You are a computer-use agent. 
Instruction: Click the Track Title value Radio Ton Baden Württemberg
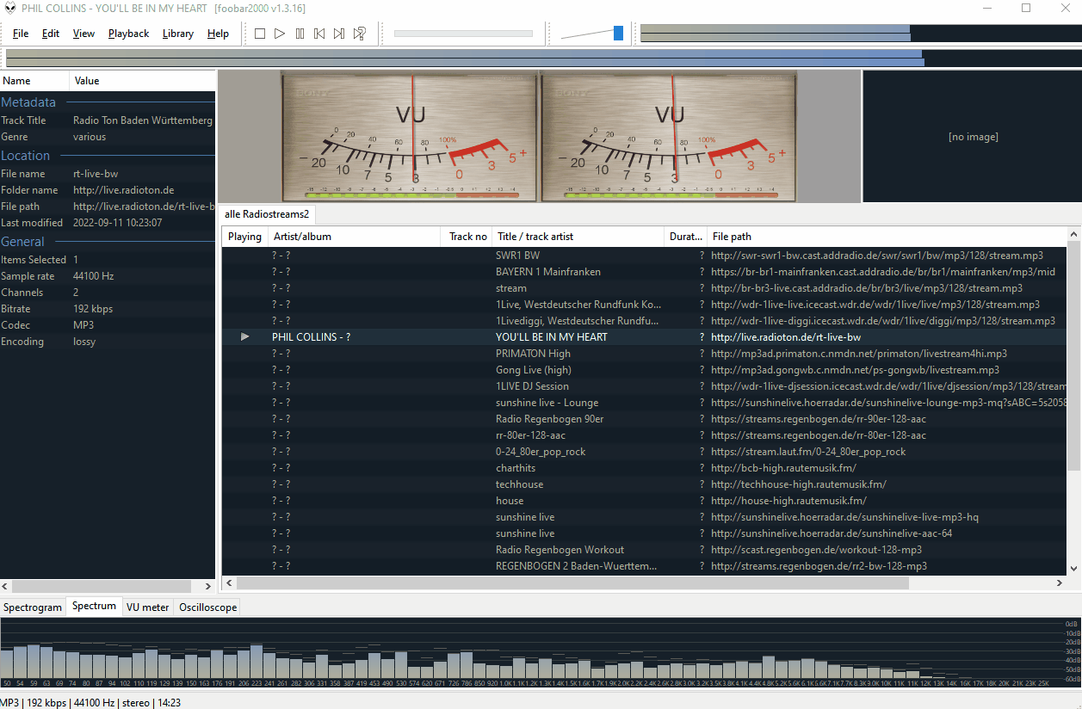click(143, 120)
